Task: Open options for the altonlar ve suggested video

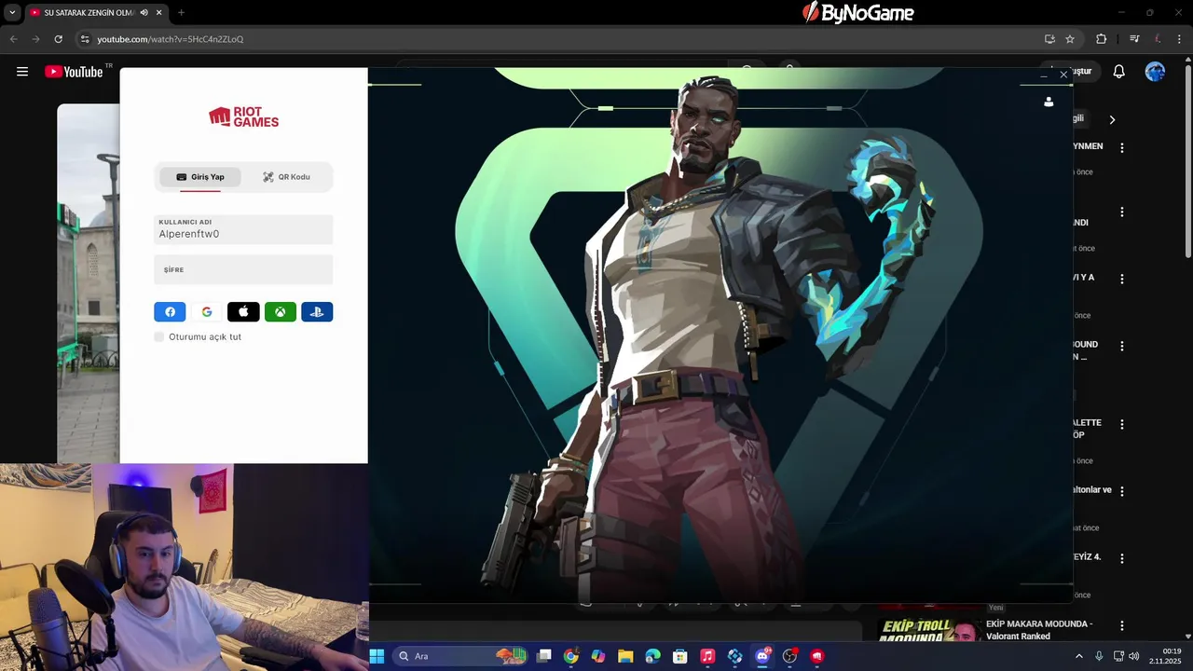Action: [1122, 491]
